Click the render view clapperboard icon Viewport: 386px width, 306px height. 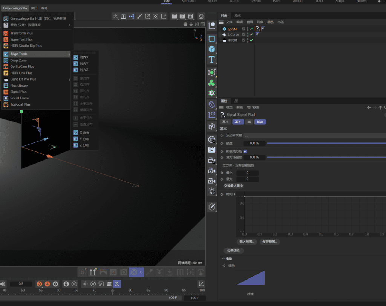point(174,17)
